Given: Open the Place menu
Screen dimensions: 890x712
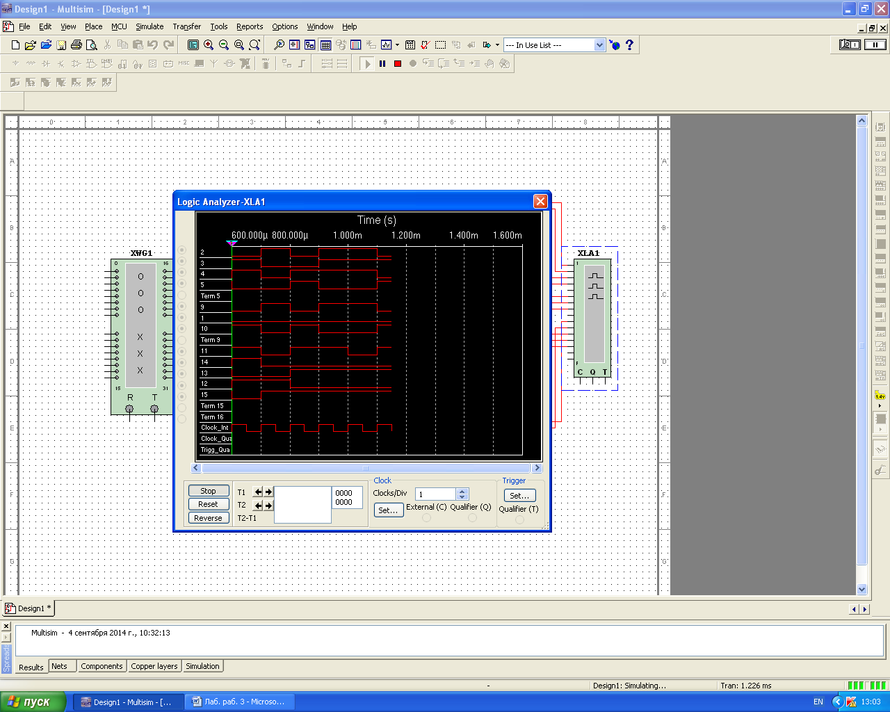Looking at the screenshot, I should point(94,26).
